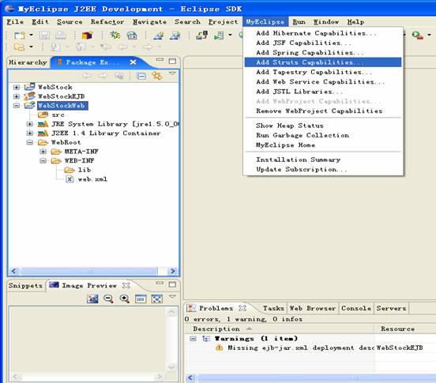Viewport: 436px width, 383px height.
Task: Choose Add Spring Capabilities menu item
Action: 323,53
